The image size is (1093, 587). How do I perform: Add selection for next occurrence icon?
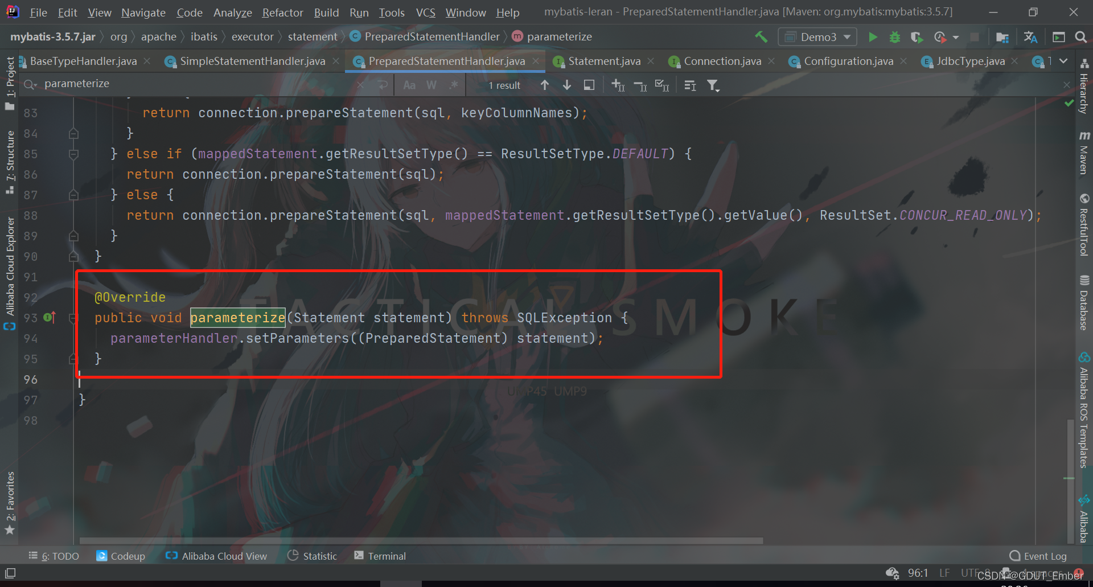(618, 85)
